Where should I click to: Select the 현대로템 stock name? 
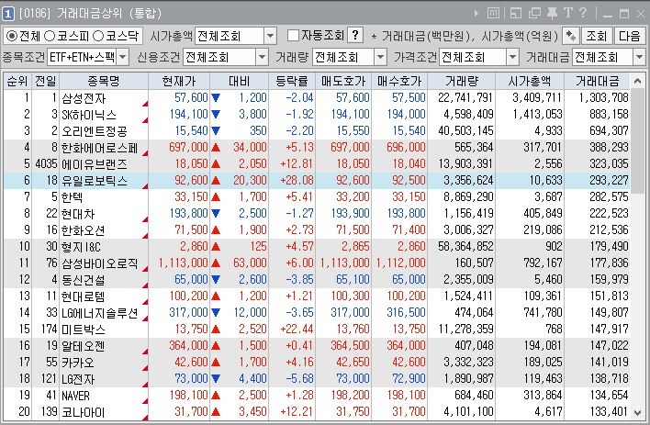point(83,296)
